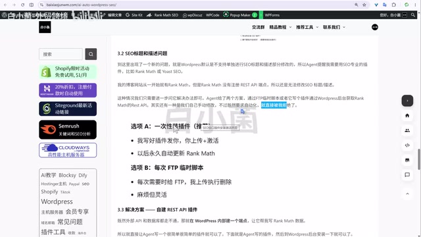
Task: Select the Blocksy tag
Action: click(x=67, y=175)
